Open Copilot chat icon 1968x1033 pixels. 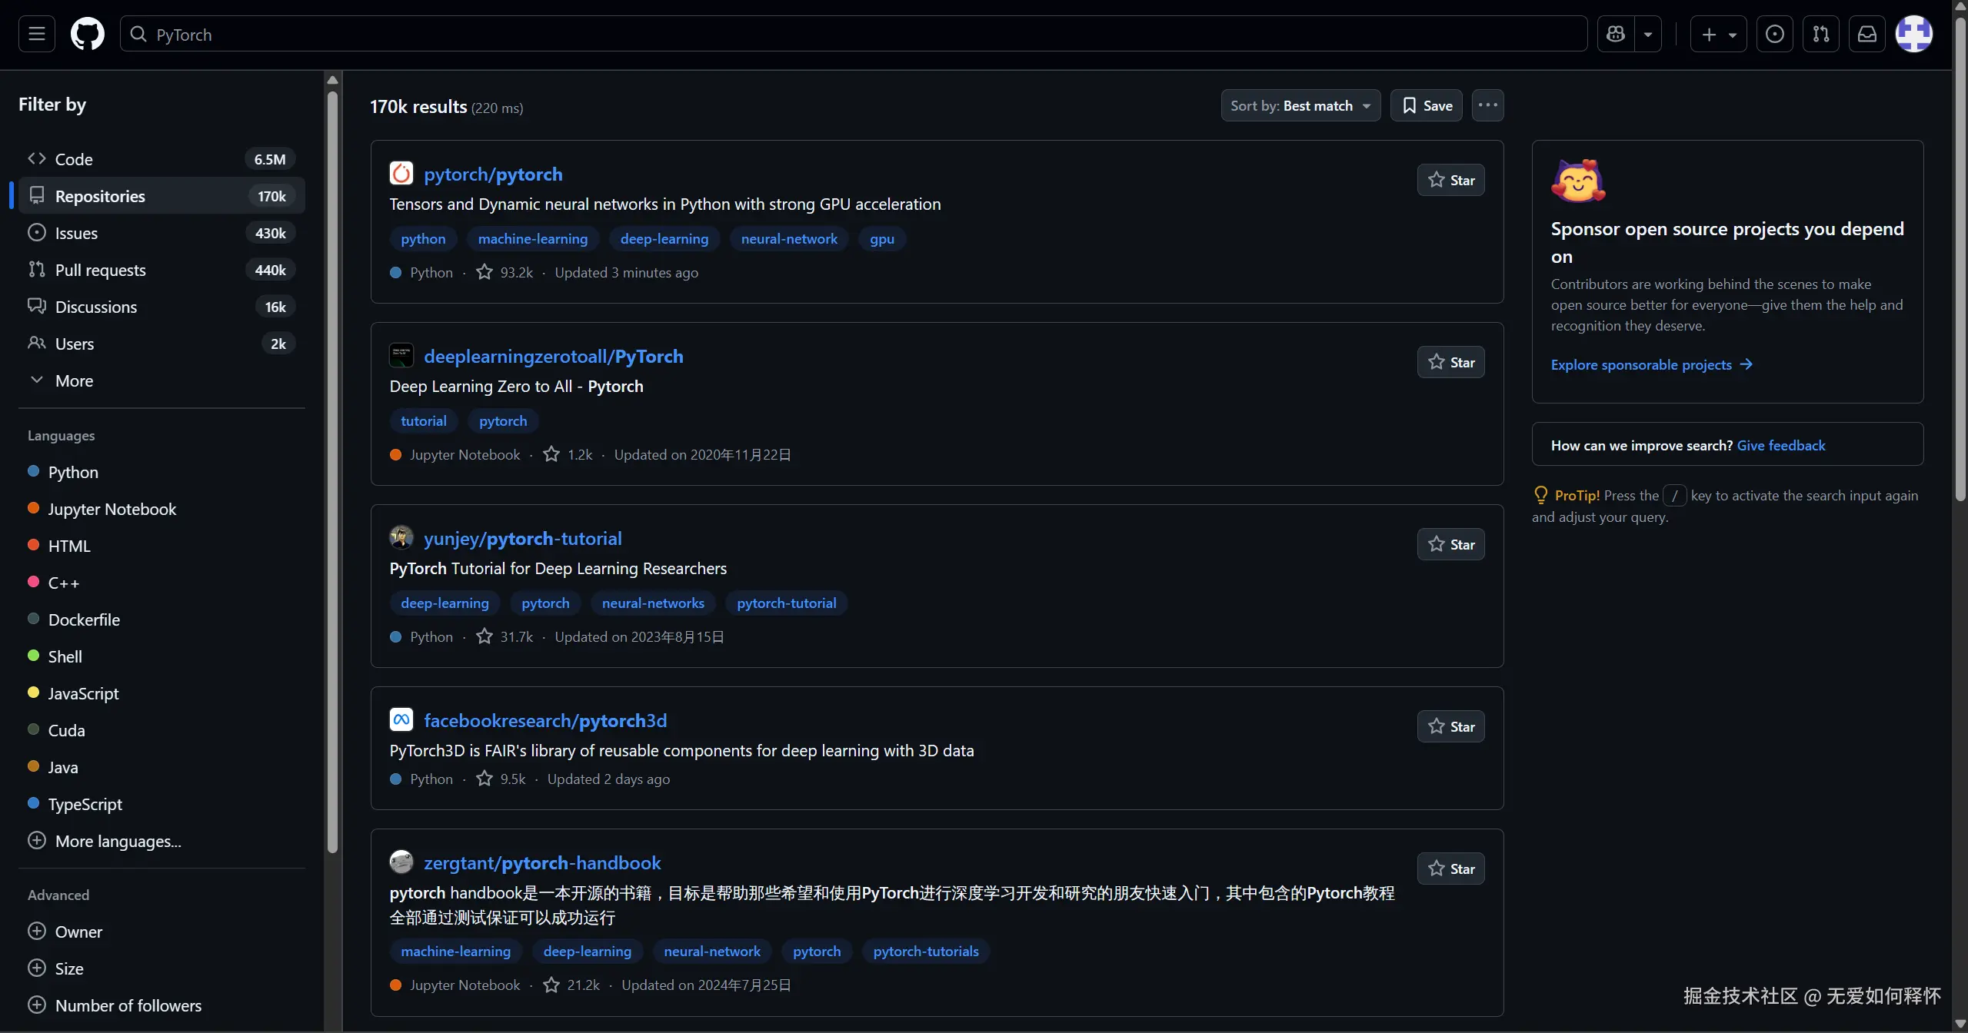1616,34
